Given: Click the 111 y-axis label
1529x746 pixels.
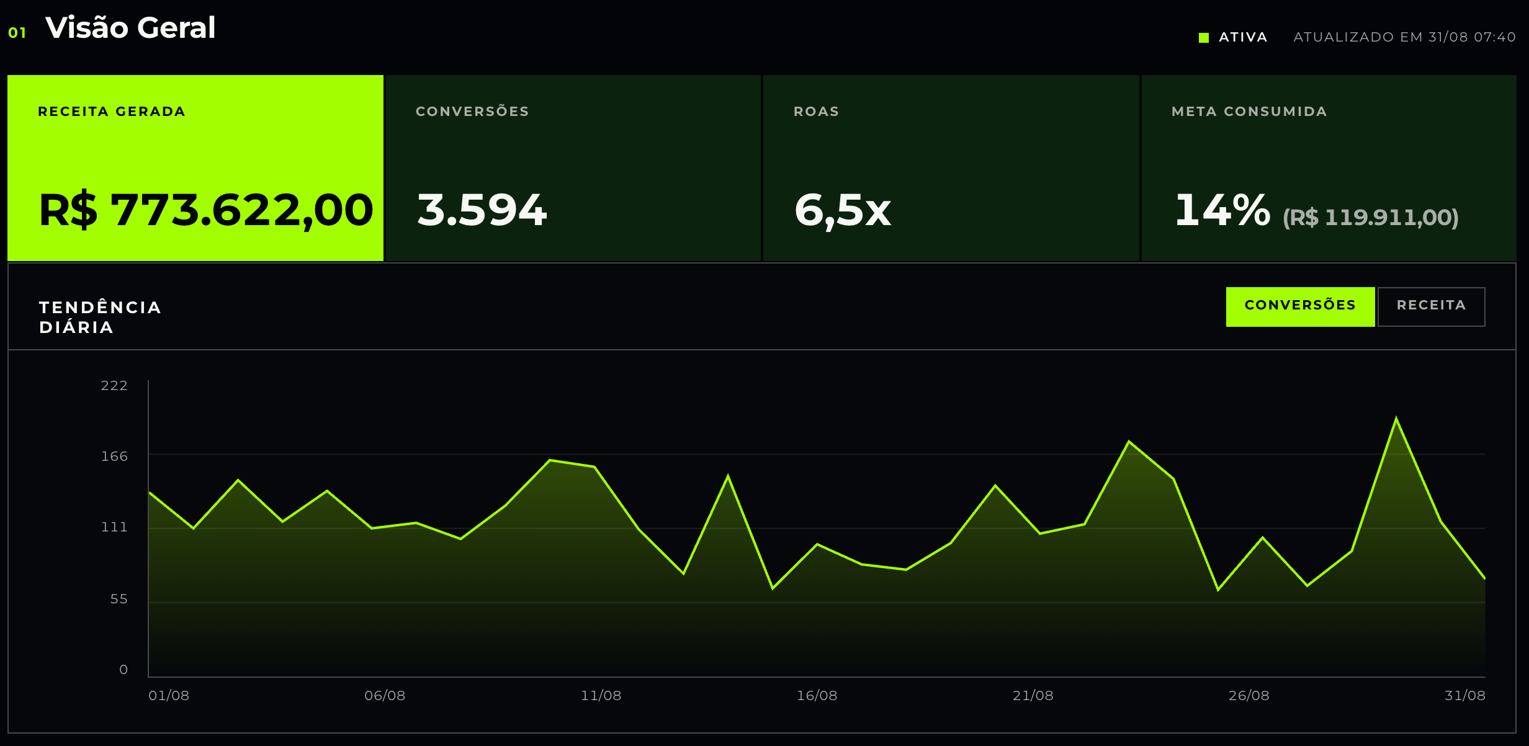Looking at the screenshot, I should (x=114, y=527).
